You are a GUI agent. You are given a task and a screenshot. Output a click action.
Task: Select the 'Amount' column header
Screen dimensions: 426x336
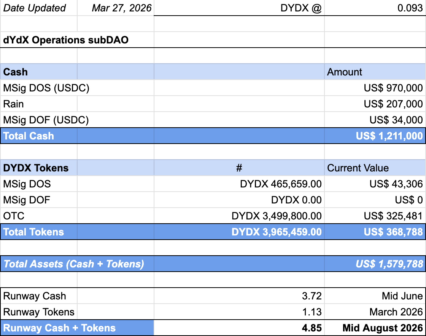point(375,72)
